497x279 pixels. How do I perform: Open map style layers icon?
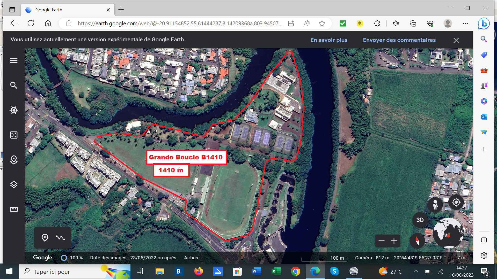point(14,184)
